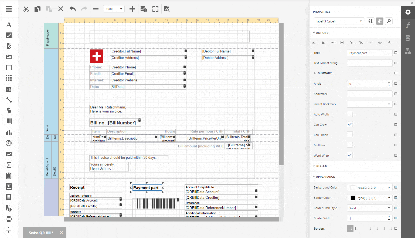Select the Line control tool

click(9, 100)
